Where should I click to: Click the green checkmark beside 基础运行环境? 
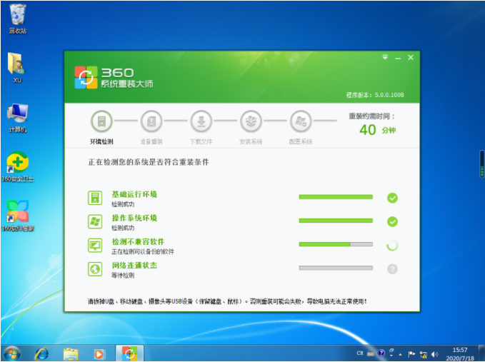click(x=392, y=198)
